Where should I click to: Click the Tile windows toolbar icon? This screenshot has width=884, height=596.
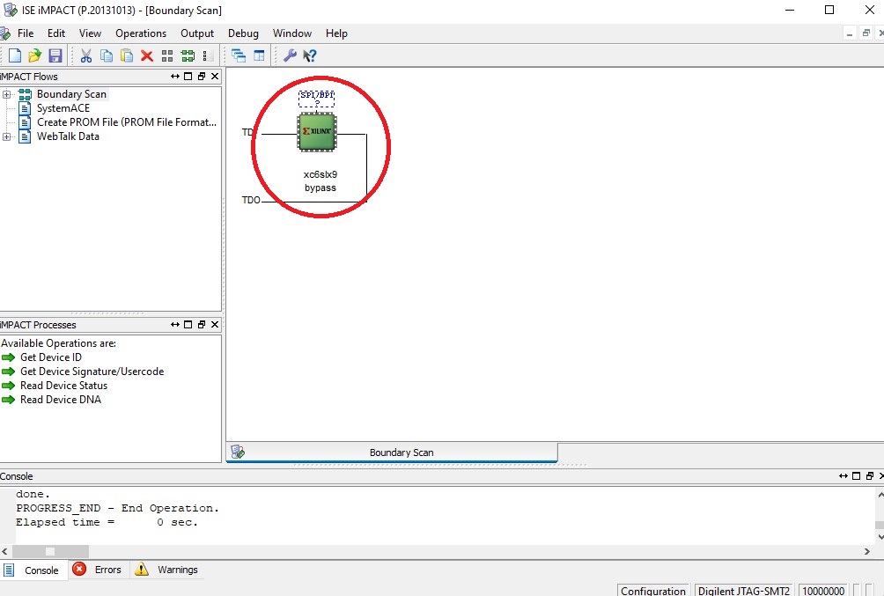pyautogui.click(x=260, y=55)
